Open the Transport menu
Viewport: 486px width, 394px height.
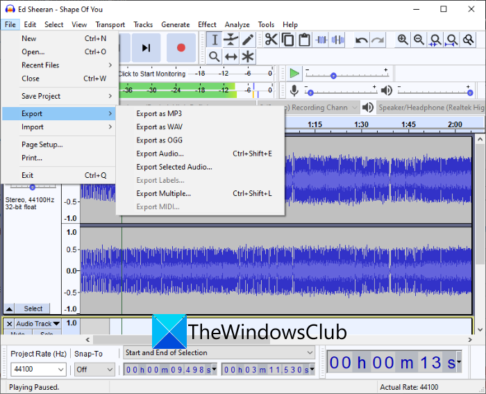(110, 24)
